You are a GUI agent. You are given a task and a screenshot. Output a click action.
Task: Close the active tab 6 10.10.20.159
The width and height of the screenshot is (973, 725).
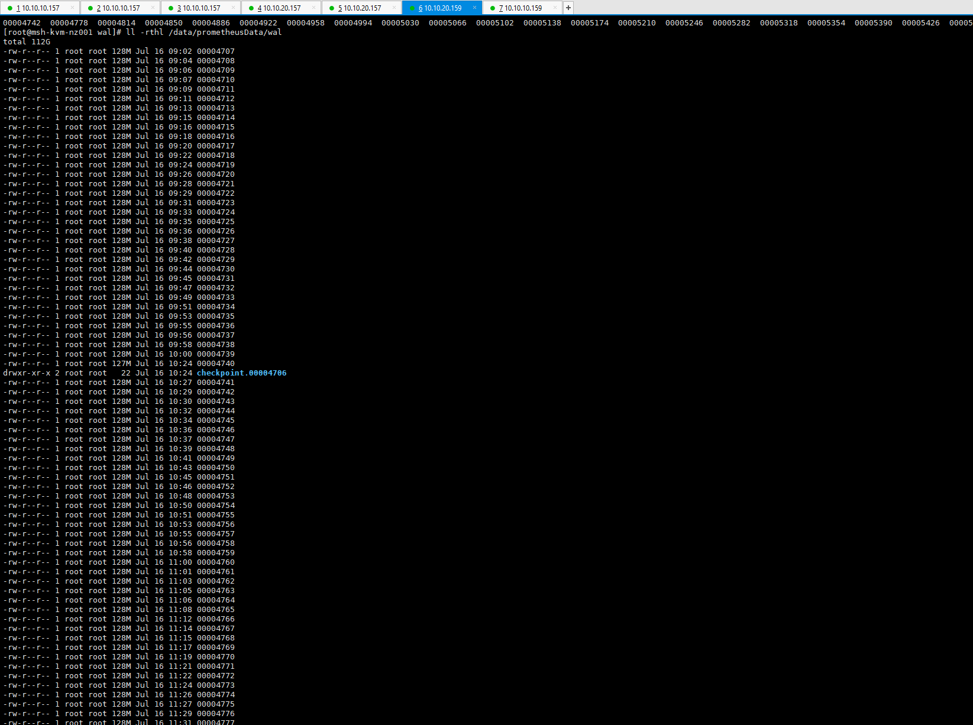(474, 8)
